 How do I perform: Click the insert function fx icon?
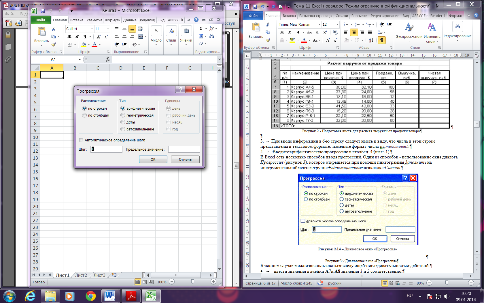point(108,59)
